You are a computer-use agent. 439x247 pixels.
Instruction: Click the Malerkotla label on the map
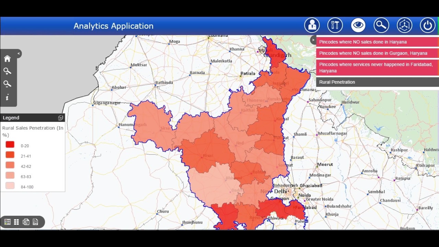point(222,61)
